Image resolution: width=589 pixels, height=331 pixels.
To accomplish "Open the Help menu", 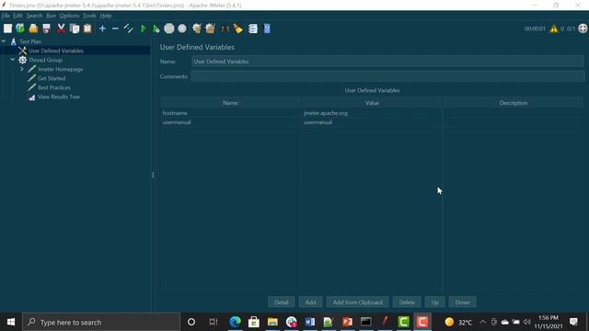I will click(106, 16).
